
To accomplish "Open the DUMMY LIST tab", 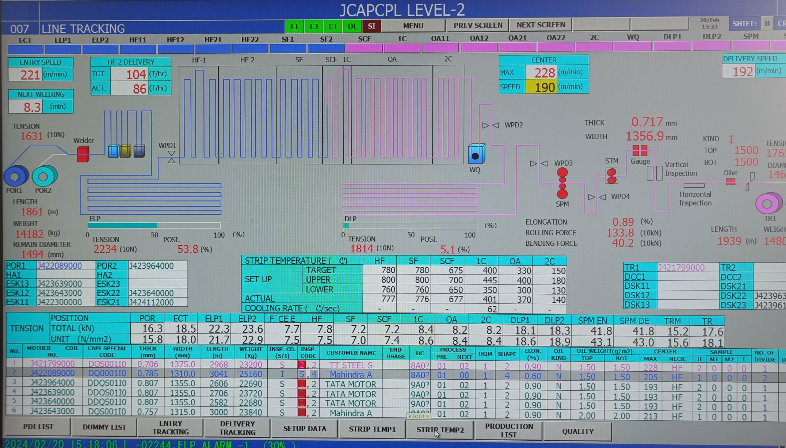I will (x=104, y=427).
